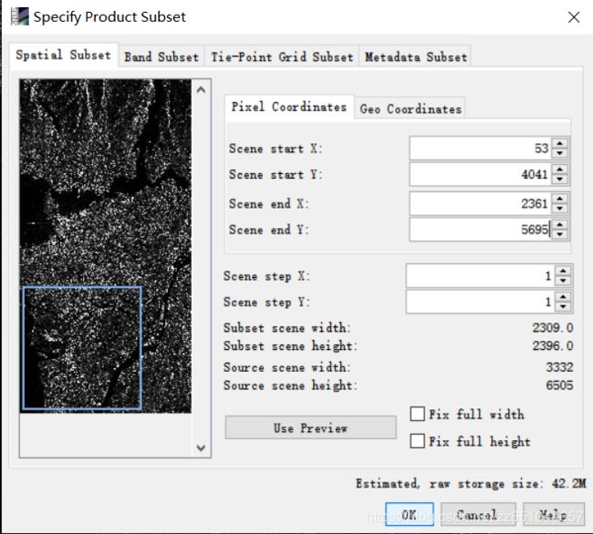Switch to the Band Subset tab
The width and height of the screenshot is (593, 534).
click(161, 57)
